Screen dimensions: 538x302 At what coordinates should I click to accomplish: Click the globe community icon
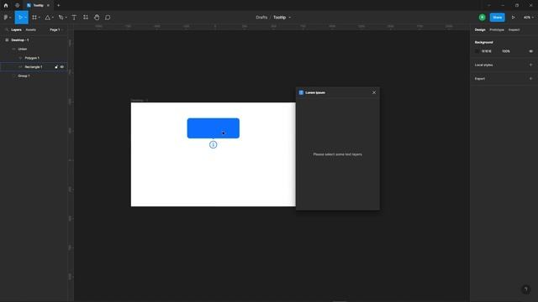(x=17, y=6)
